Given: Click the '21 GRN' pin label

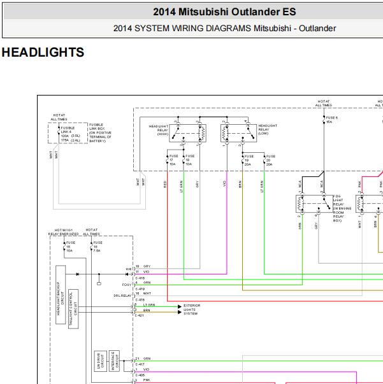Looking at the screenshot, I should click(143, 359).
